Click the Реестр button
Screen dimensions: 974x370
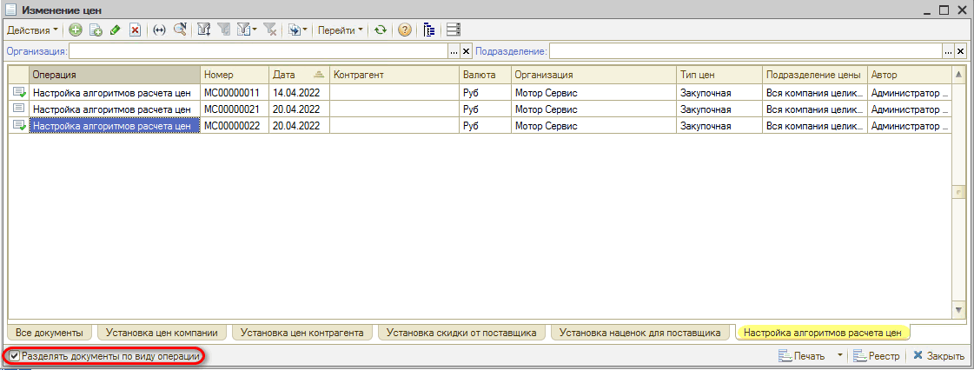(x=877, y=356)
